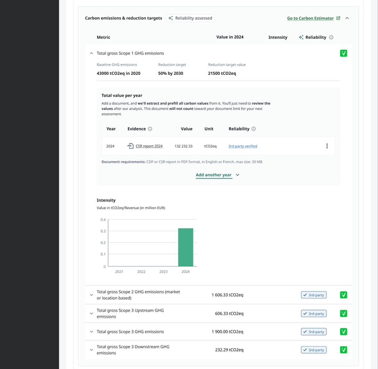Expand Total gross Scope 3 GHG emissions row
This screenshot has width=378, height=369.
coord(91,332)
